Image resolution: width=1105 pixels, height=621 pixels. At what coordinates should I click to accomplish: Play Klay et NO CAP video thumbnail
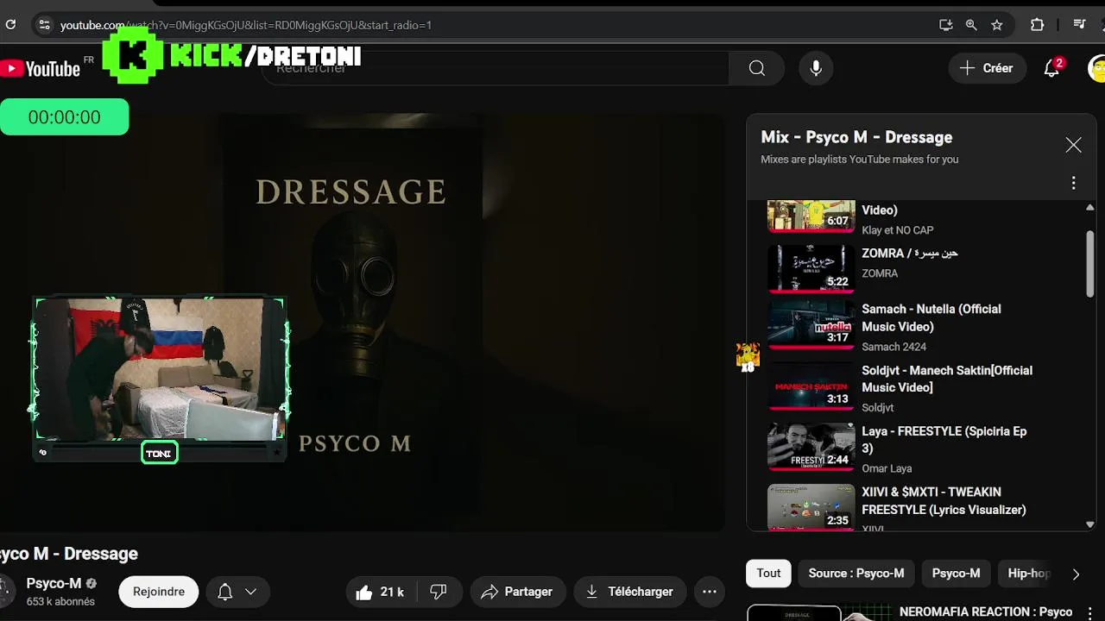[811, 216]
